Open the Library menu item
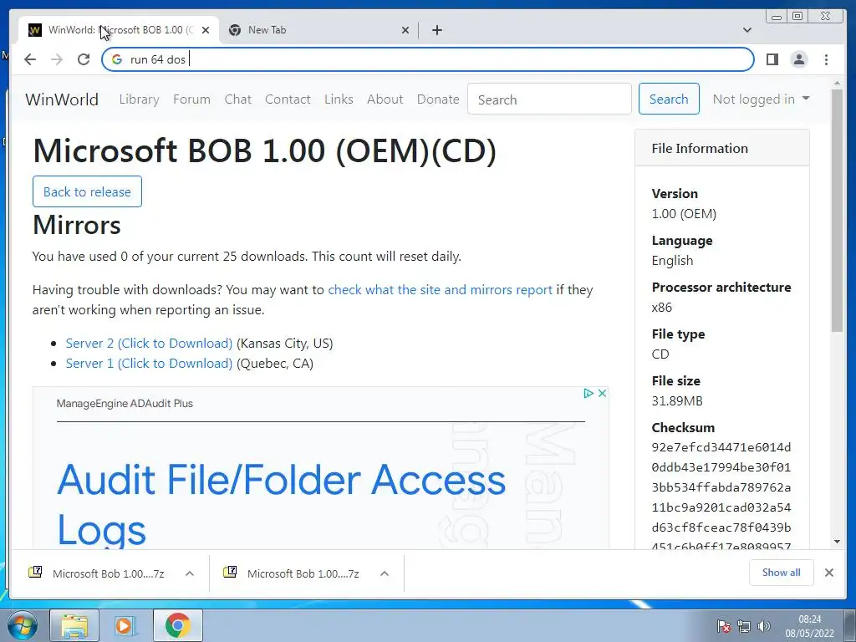The image size is (856, 642). click(x=140, y=99)
